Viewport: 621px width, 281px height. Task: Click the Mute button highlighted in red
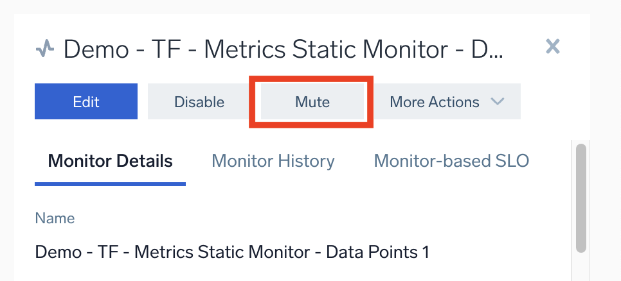pos(312,101)
